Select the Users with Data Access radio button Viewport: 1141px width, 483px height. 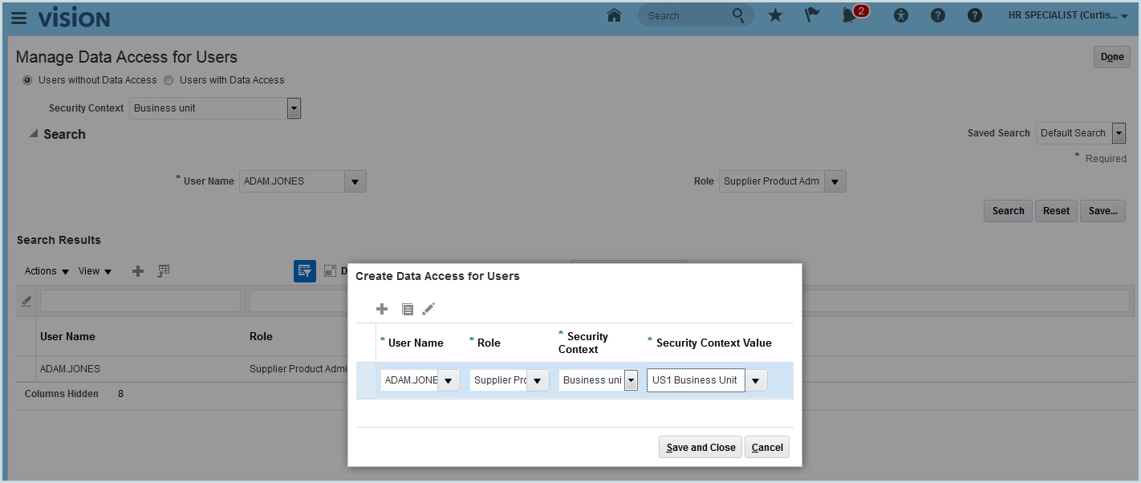(169, 79)
